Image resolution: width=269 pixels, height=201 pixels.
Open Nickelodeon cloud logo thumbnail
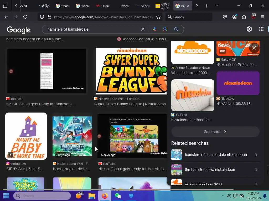click(x=193, y=52)
